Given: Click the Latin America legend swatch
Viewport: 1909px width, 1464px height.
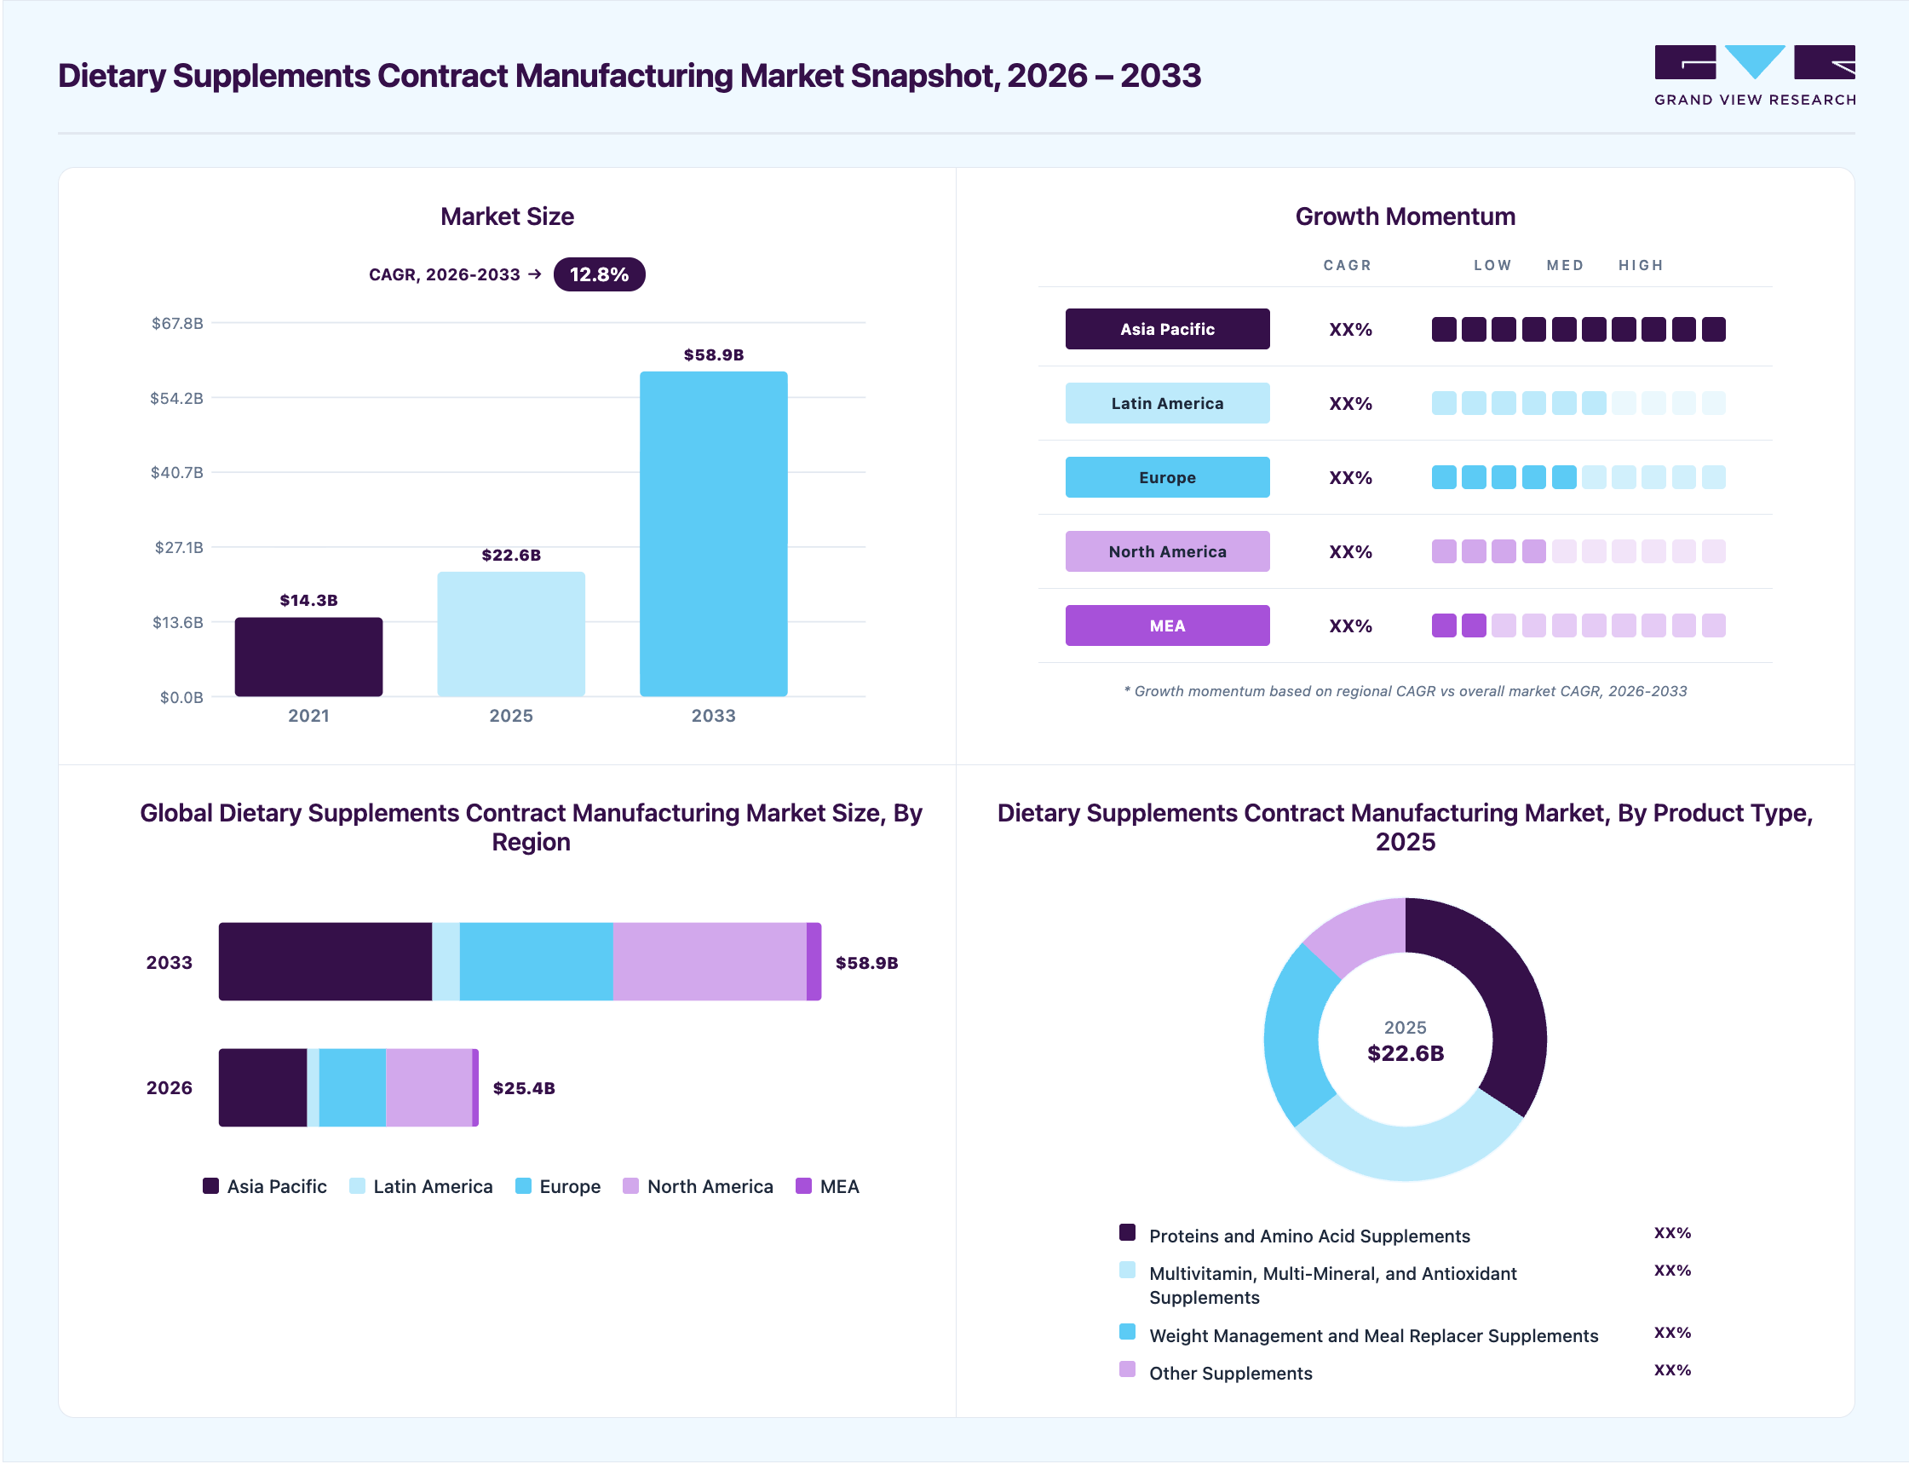Looking at the screenshot, I should click(x=357, y=1186).
